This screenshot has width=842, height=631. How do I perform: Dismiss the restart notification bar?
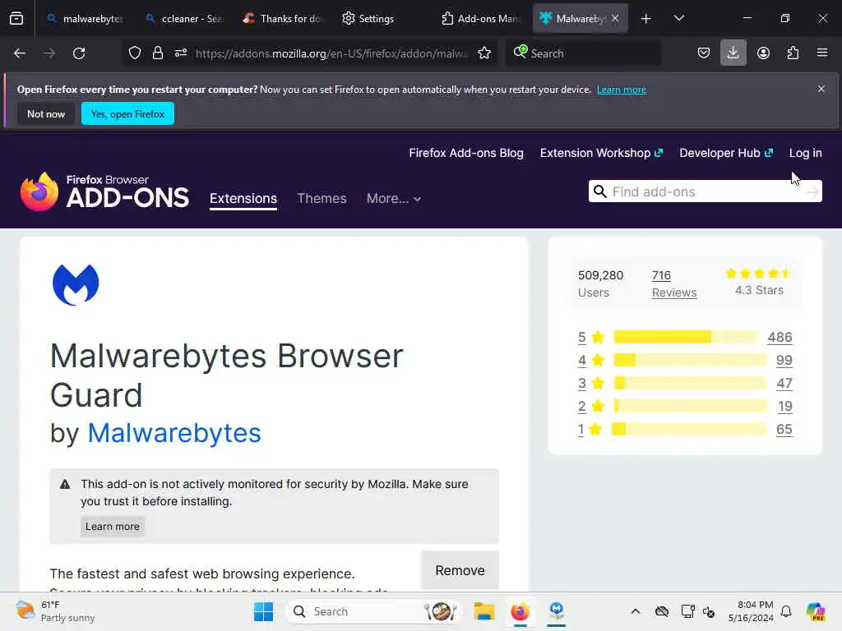point(821,89)
